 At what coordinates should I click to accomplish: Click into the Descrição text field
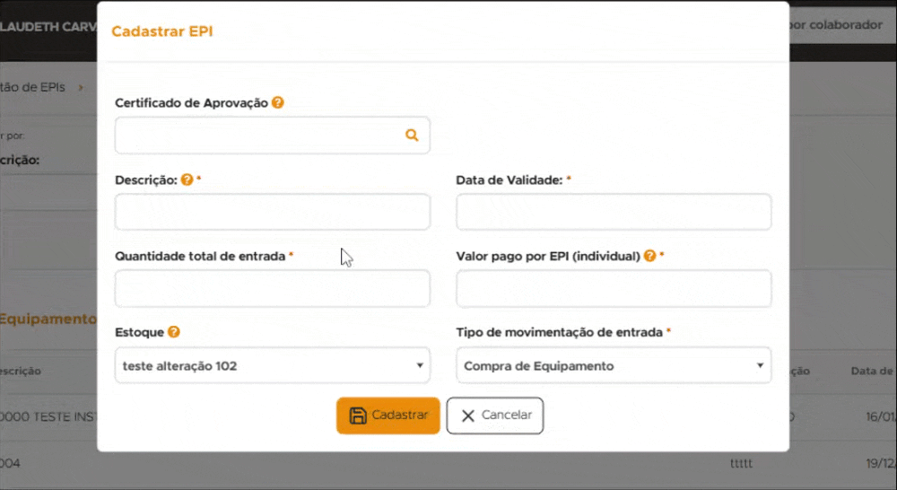pyautogui.click(x=272, y=213)
